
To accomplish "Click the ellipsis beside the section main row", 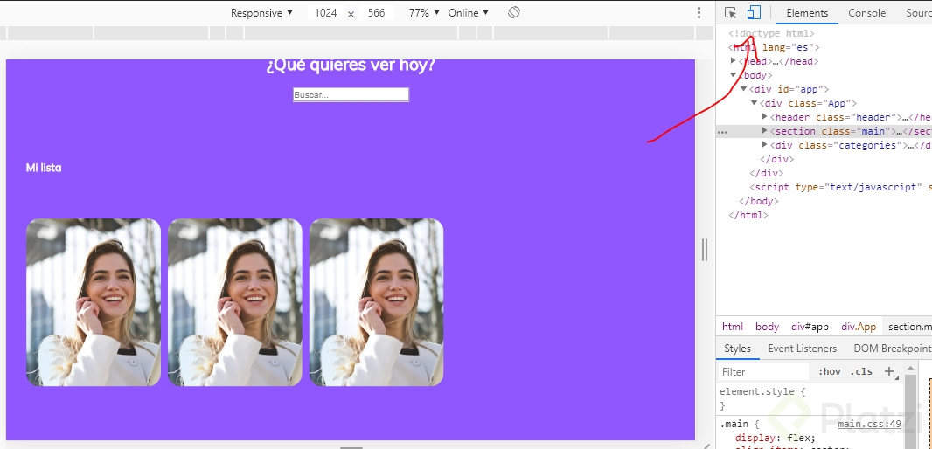I will point(722,132).
